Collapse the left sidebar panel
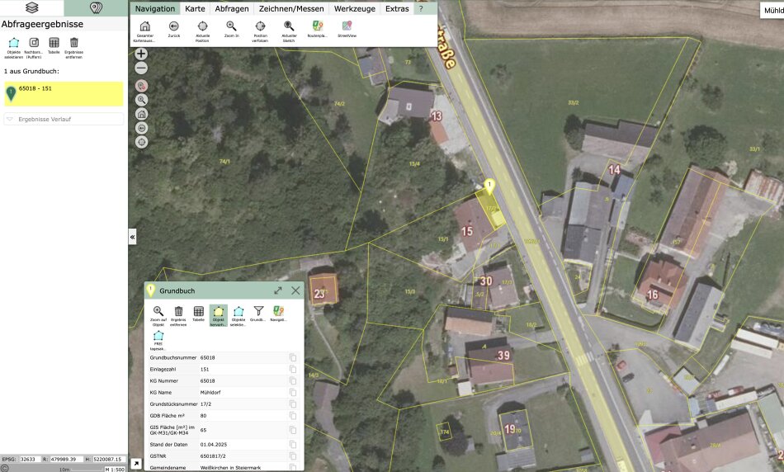The height and width of the screenshot is (472, 784). [x=132, y=237]
